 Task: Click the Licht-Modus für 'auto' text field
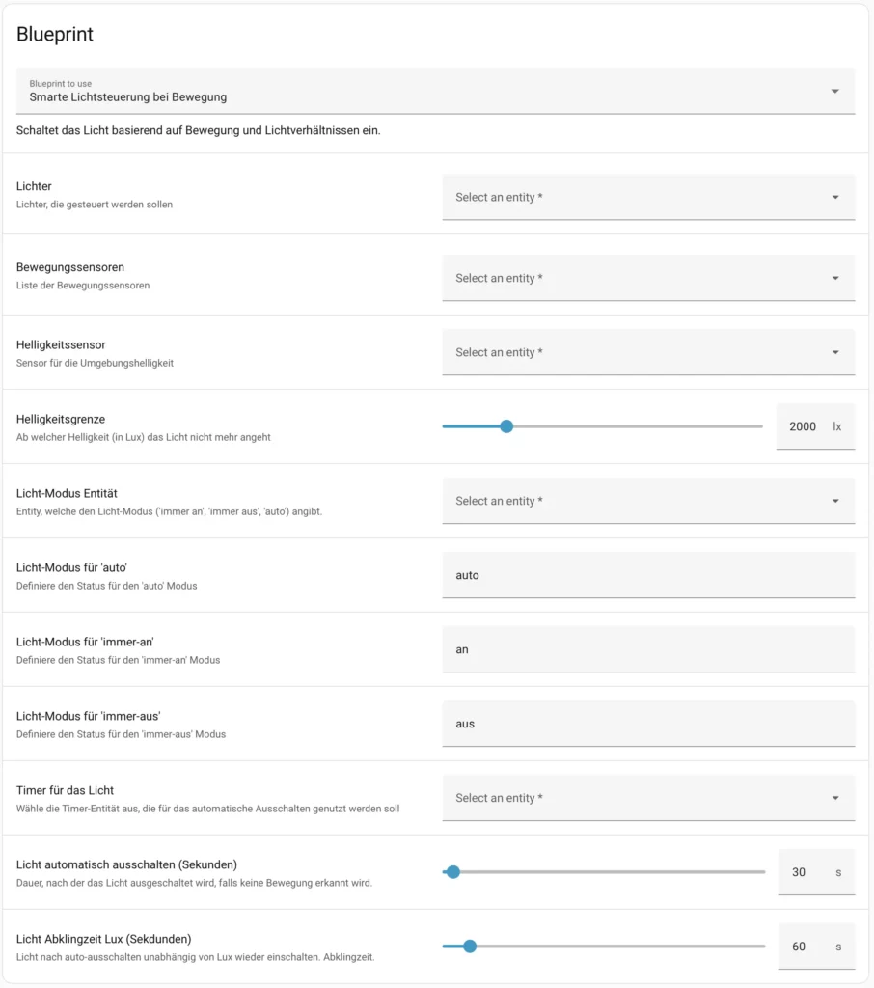click(648, 575)
